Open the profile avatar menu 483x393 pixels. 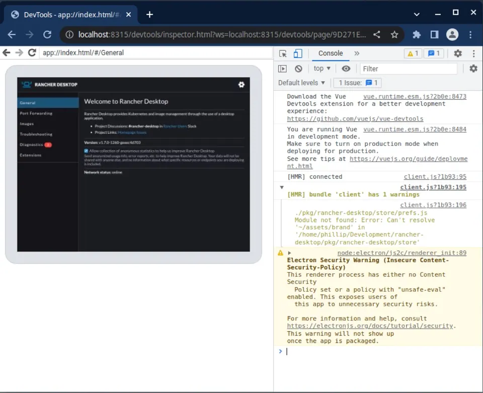pos(452,35)
